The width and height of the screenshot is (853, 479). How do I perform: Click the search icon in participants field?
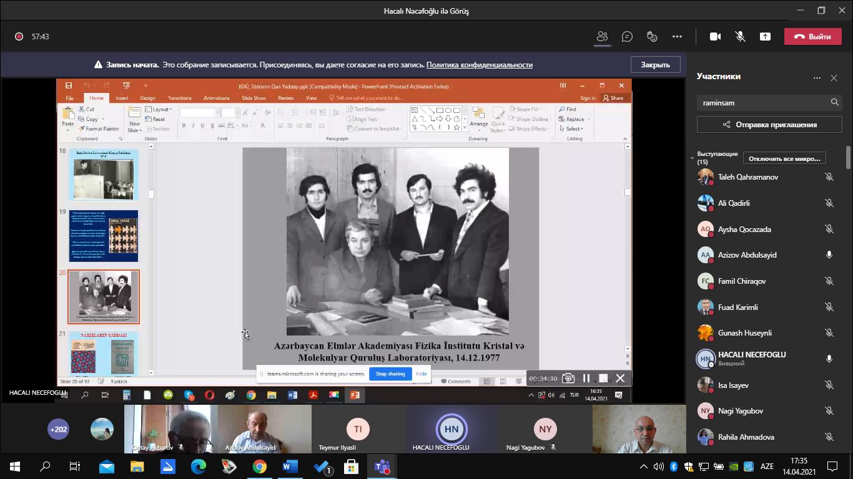[x=834, y=102]
